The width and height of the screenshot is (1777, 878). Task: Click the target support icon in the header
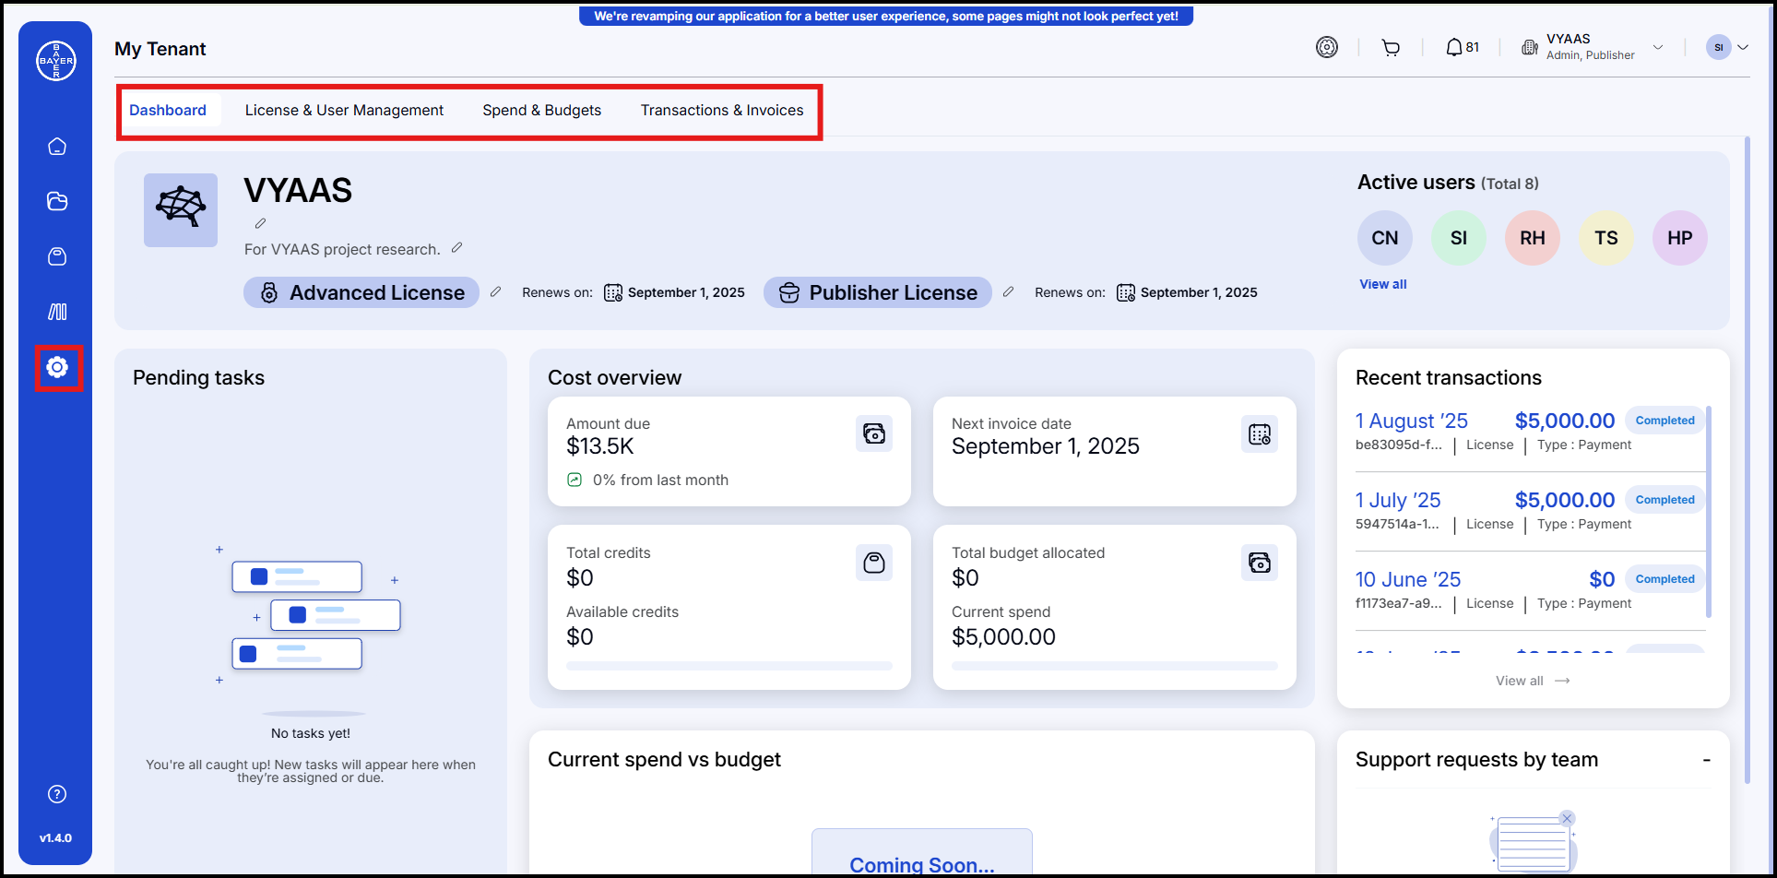[x=1327, y=47]
